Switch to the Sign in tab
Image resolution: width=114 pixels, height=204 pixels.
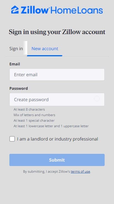(16, 49)
